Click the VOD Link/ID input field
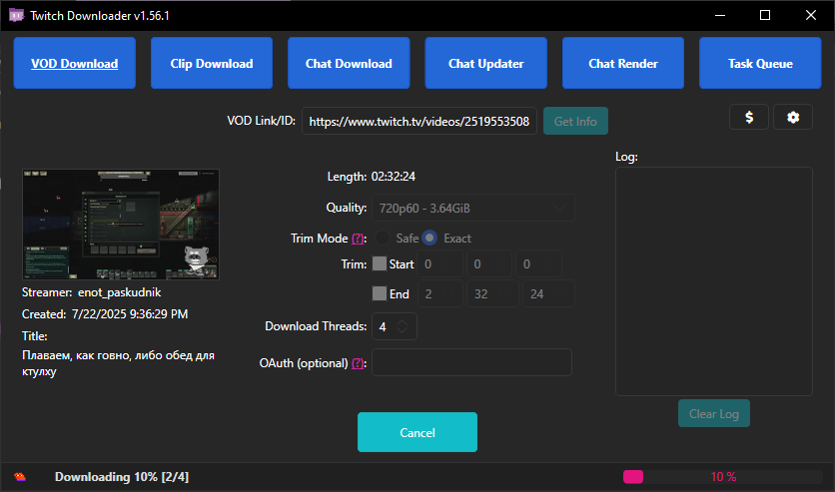The height and width of the screenshot is (492, 835). point(419,122)
